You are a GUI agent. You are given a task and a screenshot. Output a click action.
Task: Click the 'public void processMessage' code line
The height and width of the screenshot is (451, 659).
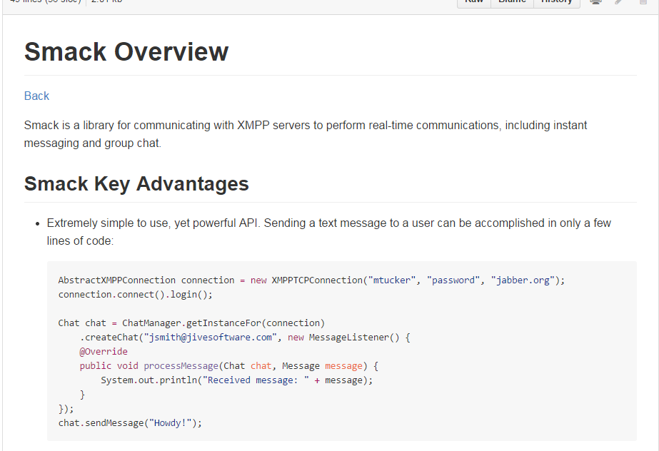tap(229, 366)
